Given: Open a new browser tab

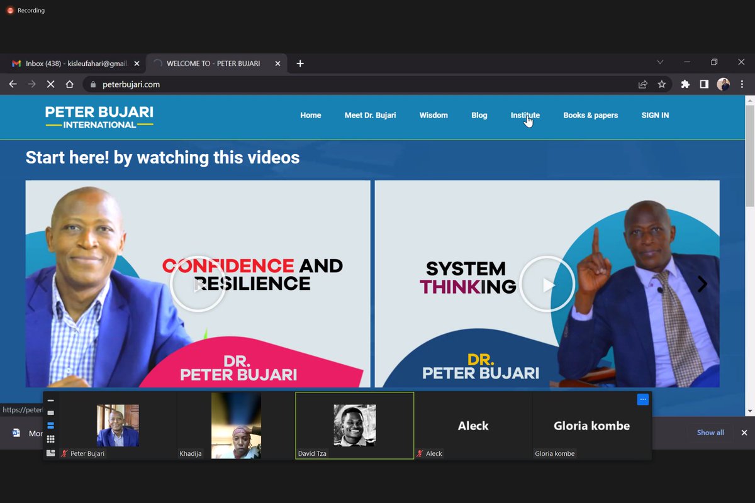Looking at the screenshot, I should pos(300,64).
